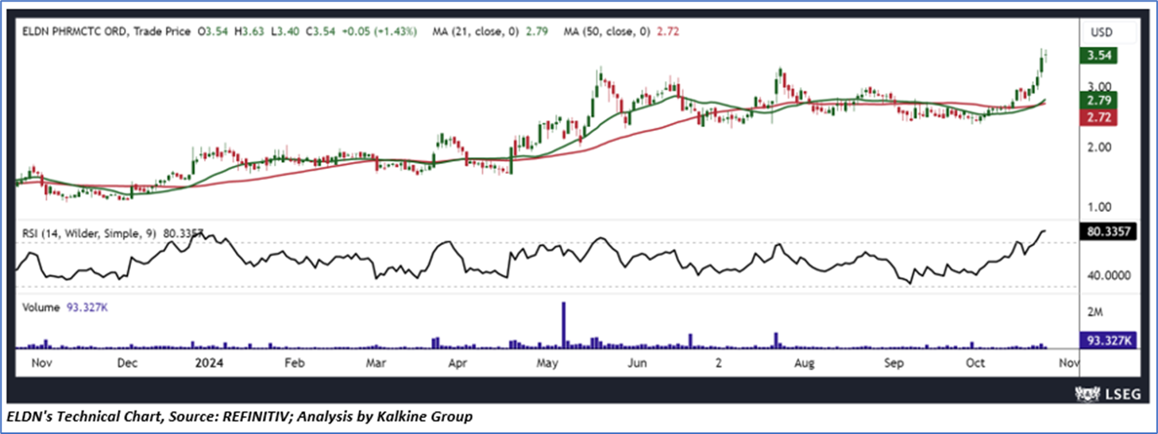Click the Jun marker on the time axis
Image resolution: width=1158 pixels, height=434 pixels.
tap(637, 363)
